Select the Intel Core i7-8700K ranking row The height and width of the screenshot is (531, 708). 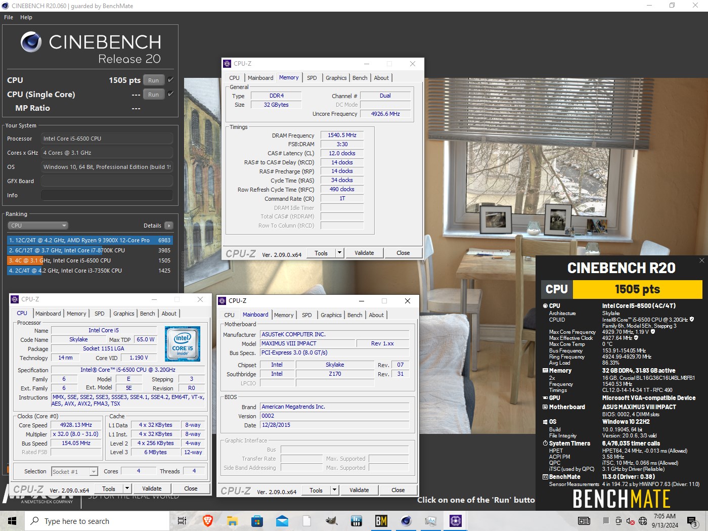90,250
